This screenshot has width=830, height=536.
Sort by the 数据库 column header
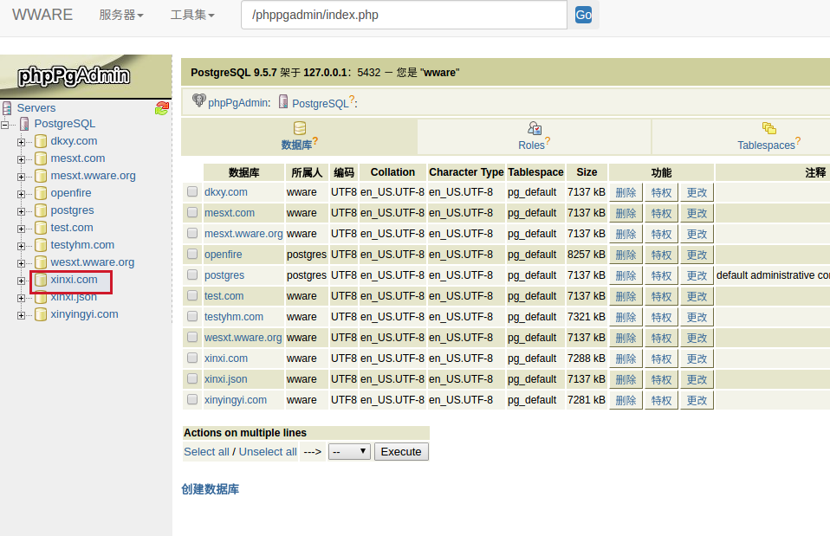click(x=244, y=172)
